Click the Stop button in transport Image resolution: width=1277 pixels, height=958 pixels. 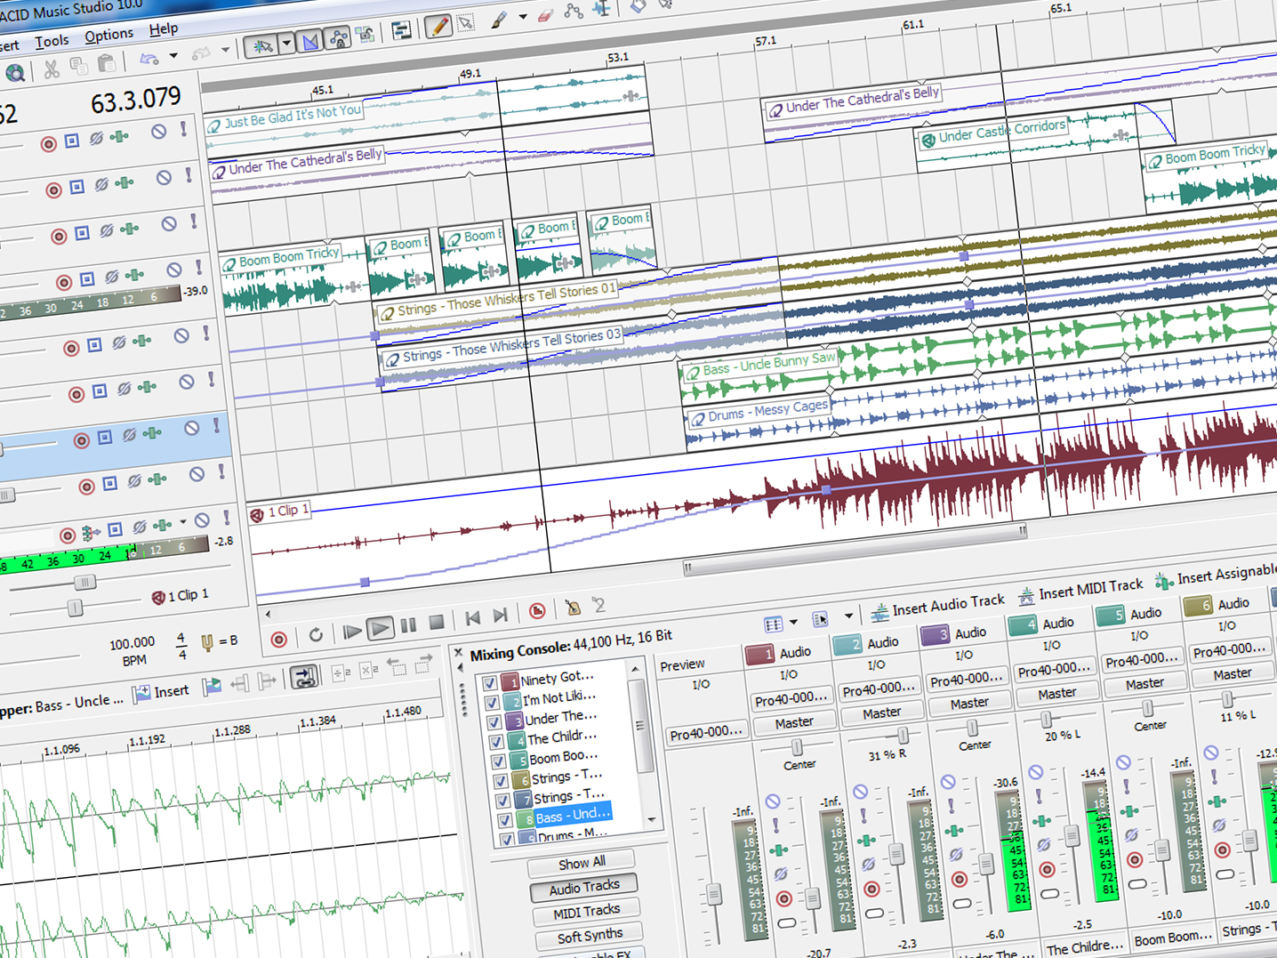[x=436, y=623]
